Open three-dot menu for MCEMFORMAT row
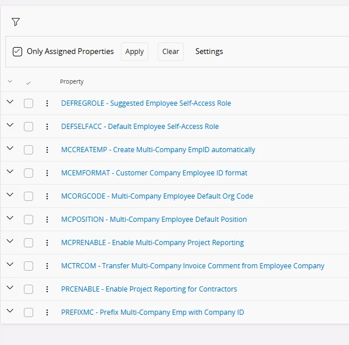The height and width of the screenshot is (345, 349). coord(47,173)
